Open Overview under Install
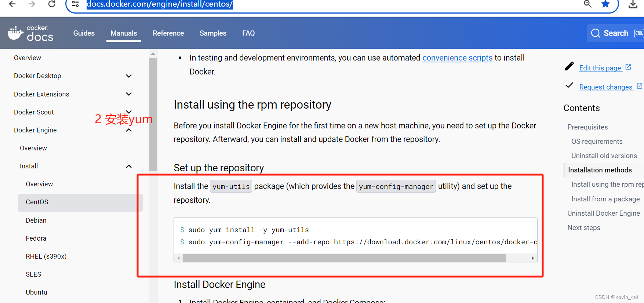Image resolution: width=644 pixels, height=303 pixels. coord(39,184)
